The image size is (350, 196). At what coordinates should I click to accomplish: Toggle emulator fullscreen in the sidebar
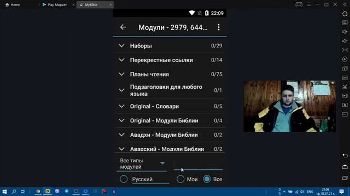click(345, 50)
